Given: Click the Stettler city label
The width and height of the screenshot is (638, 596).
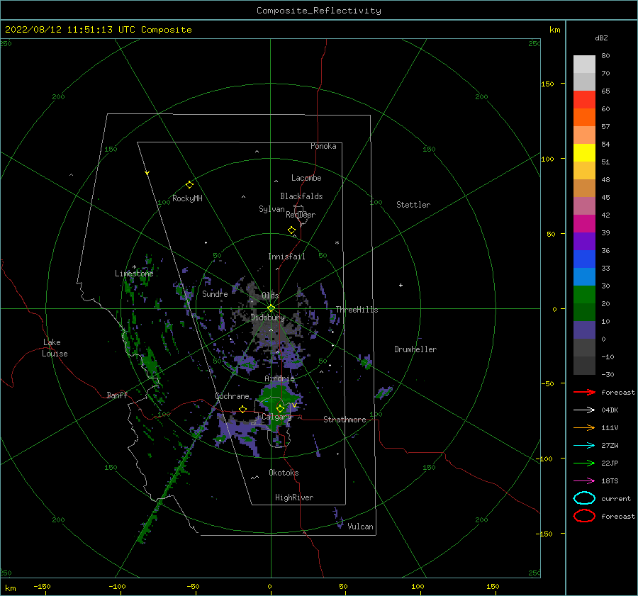Looking at the screenshot, I should point(413,205).
